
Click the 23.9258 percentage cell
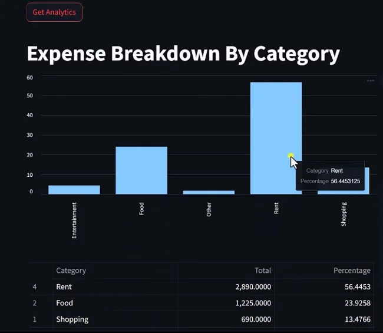point(324,303)
